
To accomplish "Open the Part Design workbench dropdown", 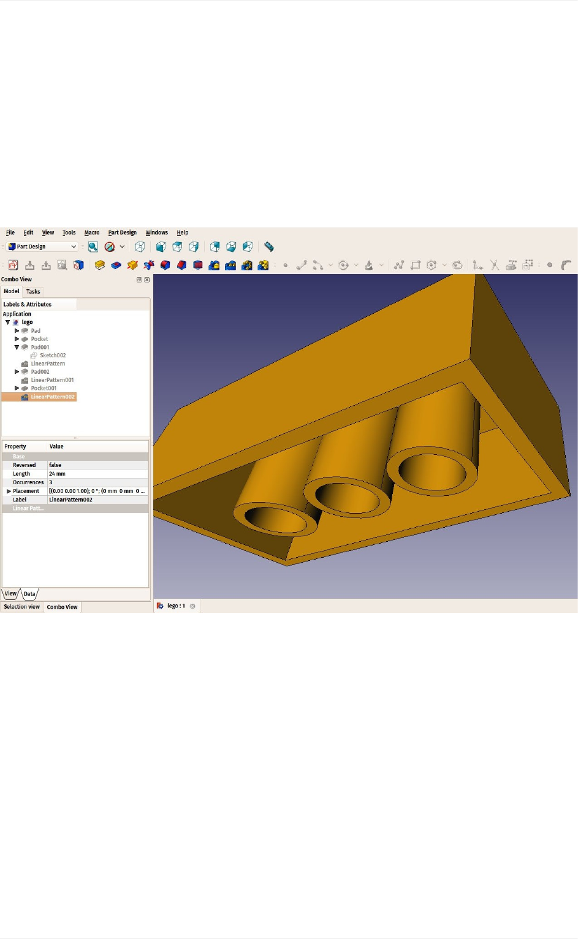I will point(42,246).
